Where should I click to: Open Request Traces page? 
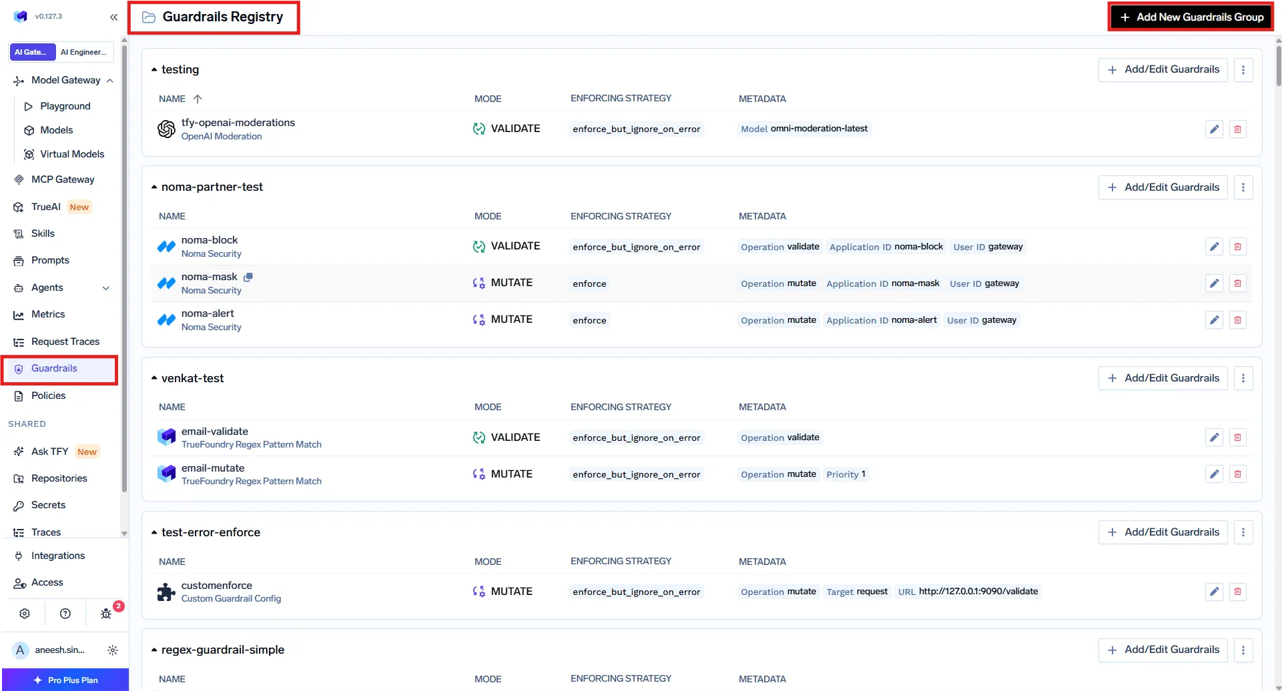click(65, 341)
